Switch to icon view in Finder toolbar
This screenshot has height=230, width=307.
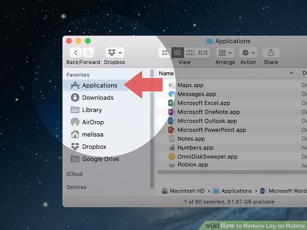point(164,53)
